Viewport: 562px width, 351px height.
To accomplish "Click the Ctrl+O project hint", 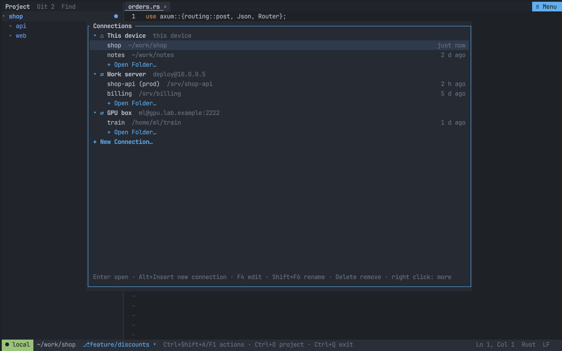I will point(279,344).
